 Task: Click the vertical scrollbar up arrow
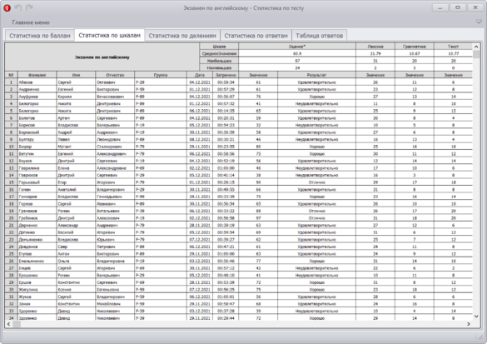click(476, 47)
